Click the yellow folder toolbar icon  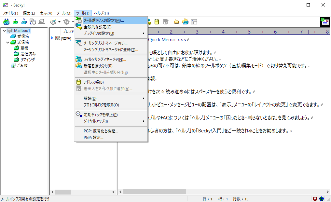(x=176, y=22)
